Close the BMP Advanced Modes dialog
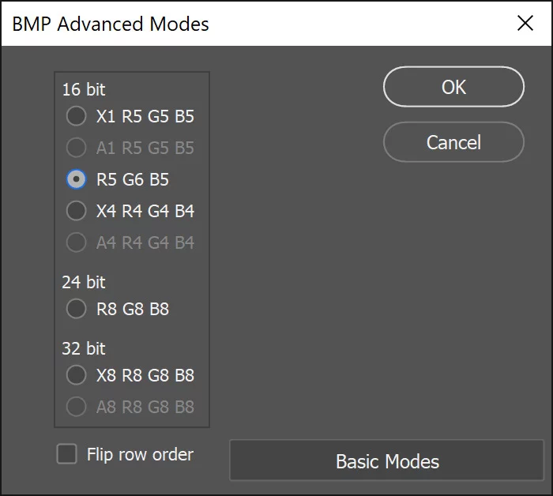Viewport: 553px width, 496px height. (x=525, y=23)
